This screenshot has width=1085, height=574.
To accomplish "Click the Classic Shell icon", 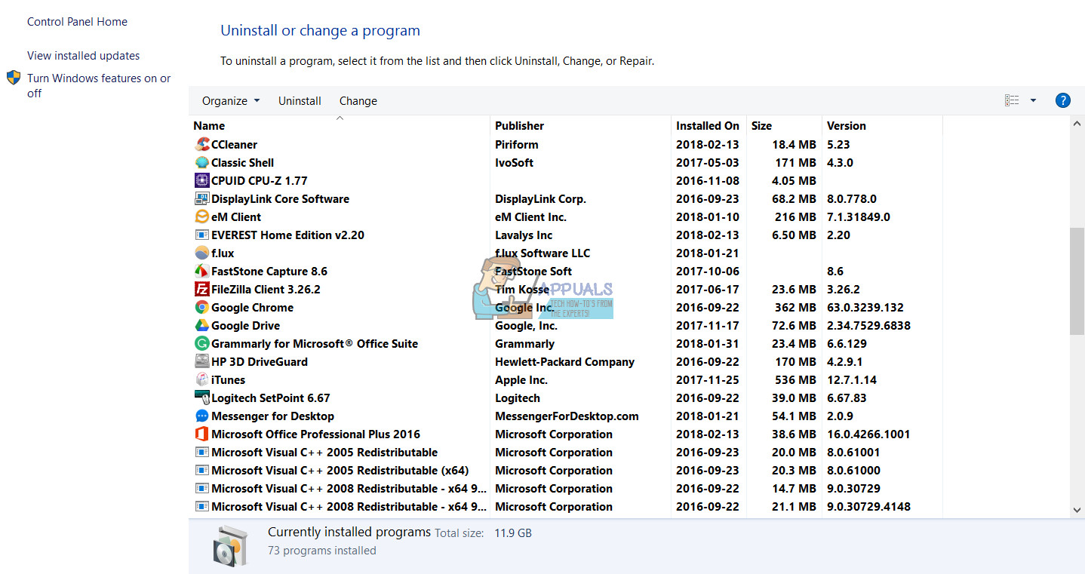I will pyautogui.click(x=201, y=162).
